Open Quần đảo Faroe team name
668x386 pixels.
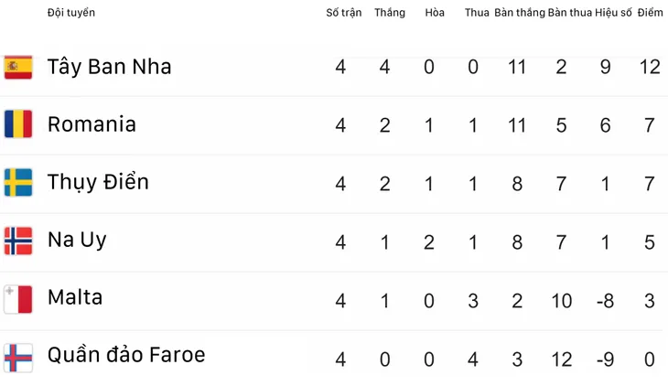[126, 355]
